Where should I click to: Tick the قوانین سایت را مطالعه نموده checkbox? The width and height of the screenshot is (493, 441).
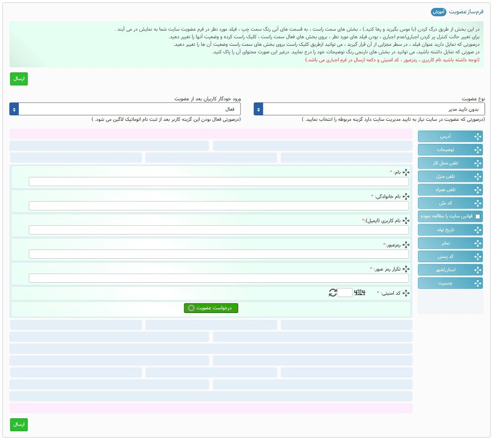477,216
